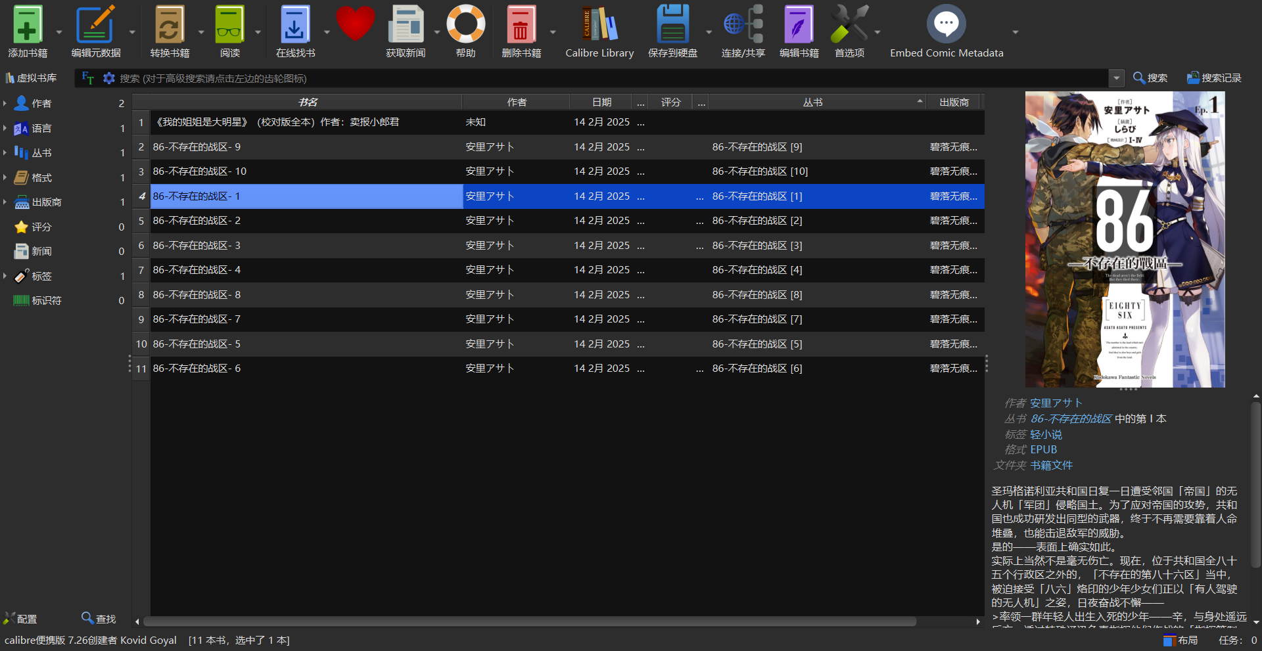Open advanced search gear icon

click(109, 78)
